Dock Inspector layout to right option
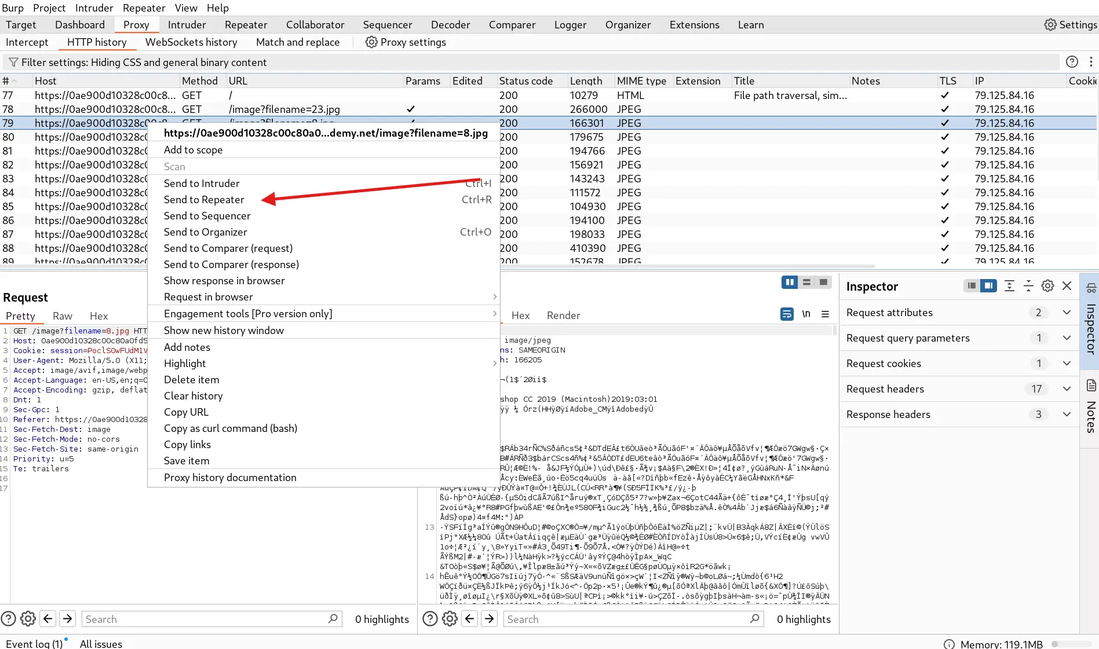Image resolution: width=1099 pixels, height=649 pixels. 988,286
